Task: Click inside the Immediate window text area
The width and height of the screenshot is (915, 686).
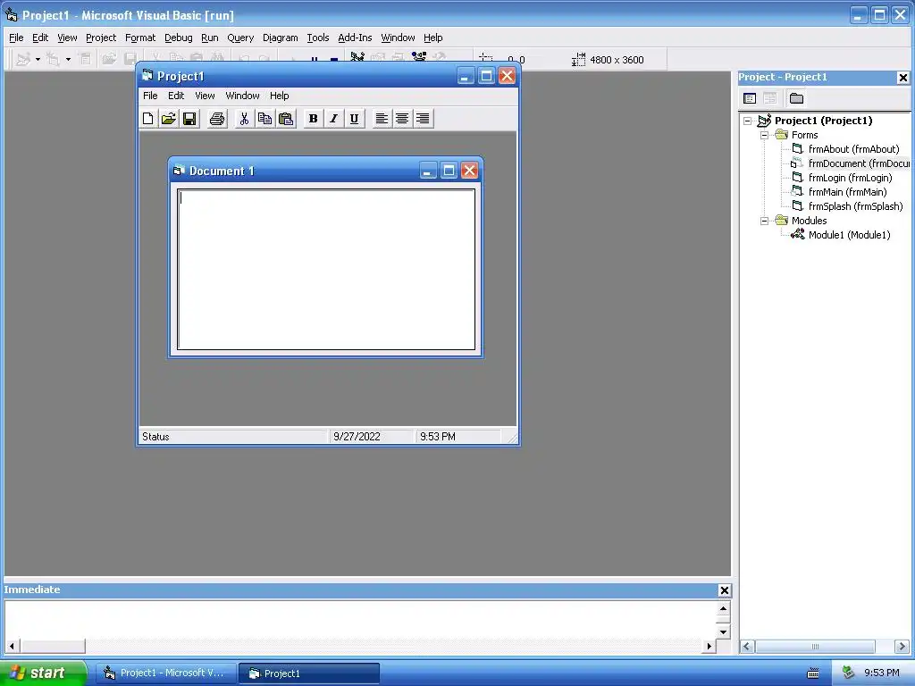Action: [x=361, y=620]
